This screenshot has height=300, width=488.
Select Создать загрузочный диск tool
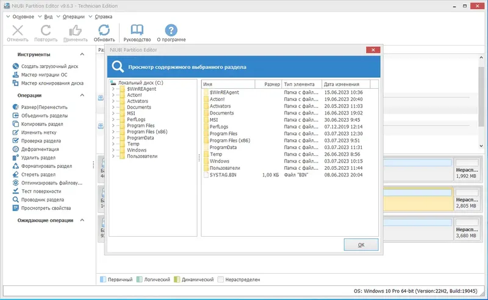(45, 66)
